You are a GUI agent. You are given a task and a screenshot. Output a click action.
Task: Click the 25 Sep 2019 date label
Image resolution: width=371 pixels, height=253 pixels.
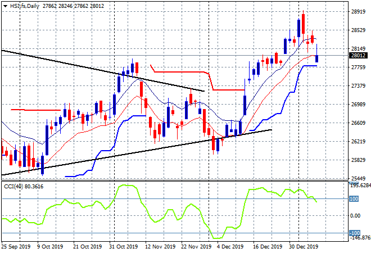point(16,247)
